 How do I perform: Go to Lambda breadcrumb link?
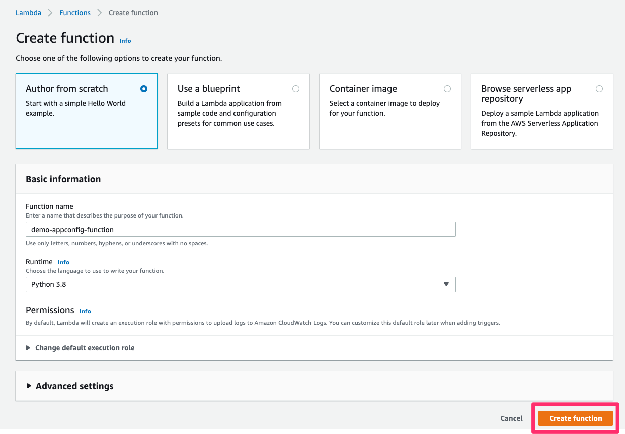(x=28, y=13)
